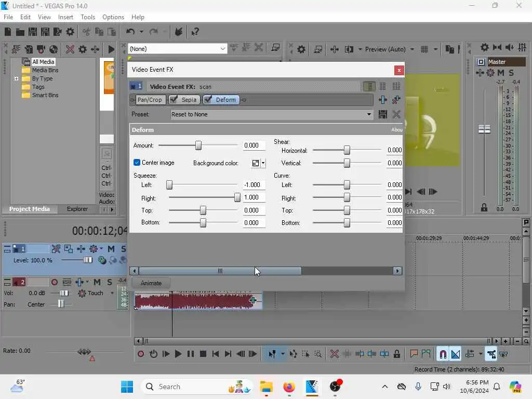Arm audio track 2 for record
Image resolution: width=532 pixels, height=399 pixels.
click(x=54, y=282)
